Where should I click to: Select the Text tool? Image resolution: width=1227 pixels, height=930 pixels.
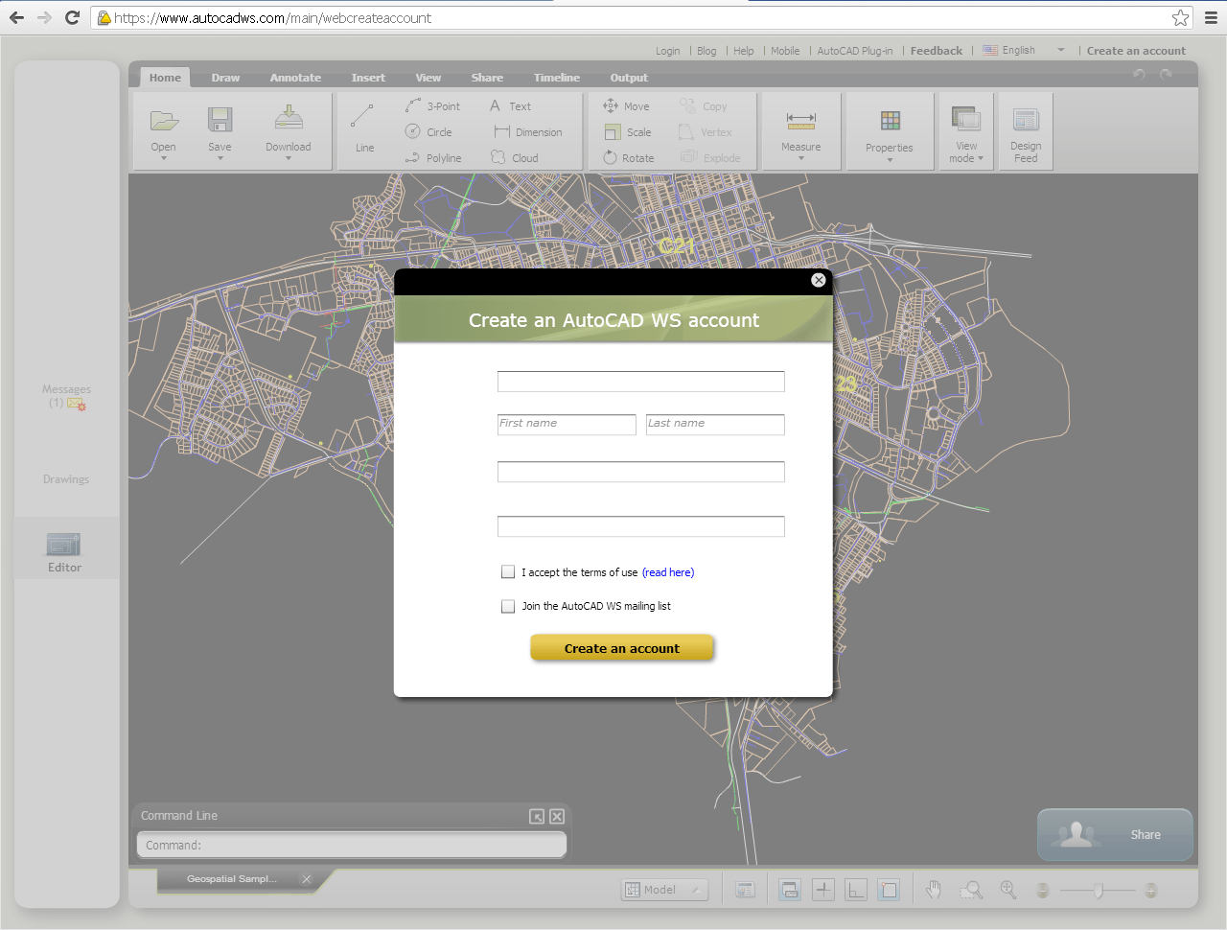tap(510, 106)
